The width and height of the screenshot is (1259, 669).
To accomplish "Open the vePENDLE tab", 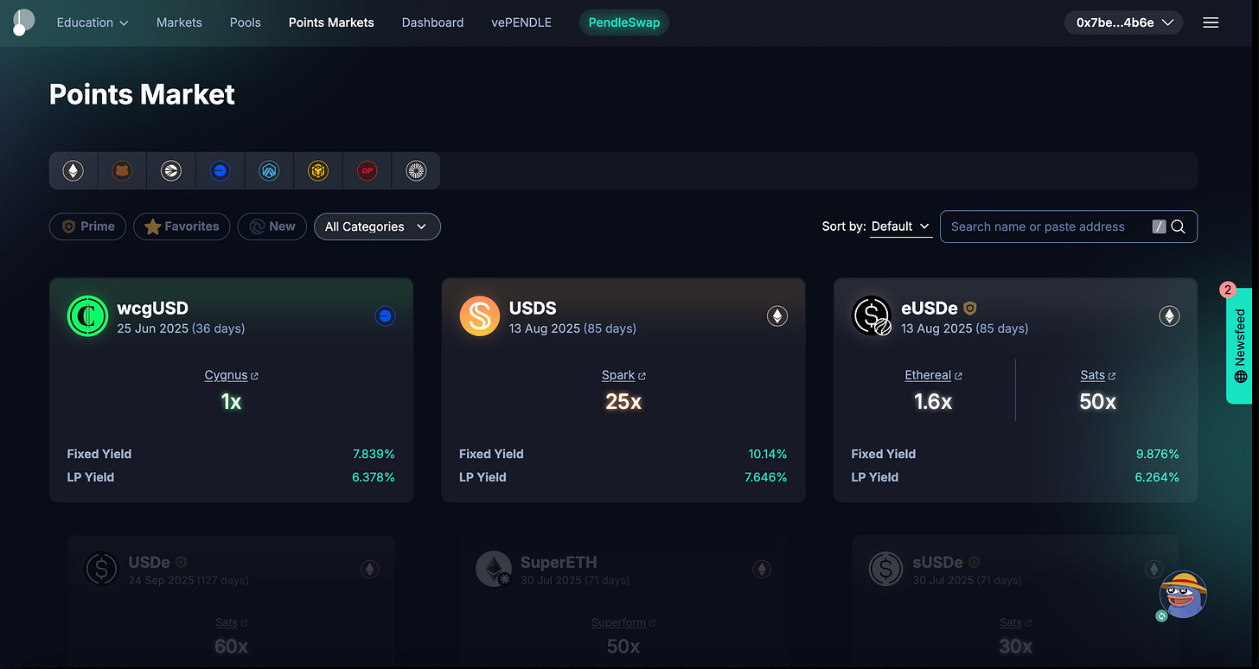I will point(521,22).
